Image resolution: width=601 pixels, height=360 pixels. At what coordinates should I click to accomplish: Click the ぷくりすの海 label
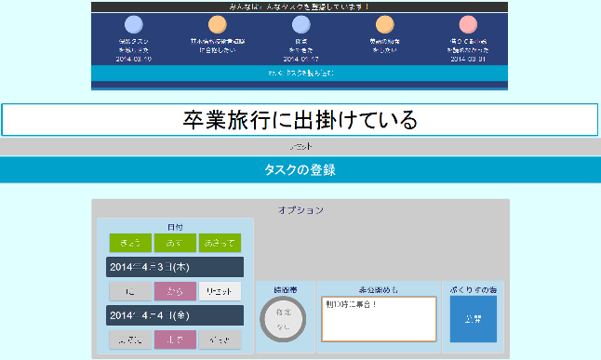pos(474,290)
